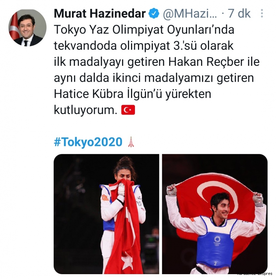This screenshot has height=279, width=276.
Task: Click the Turkish flag emoji
Action: tap(128, 110)
